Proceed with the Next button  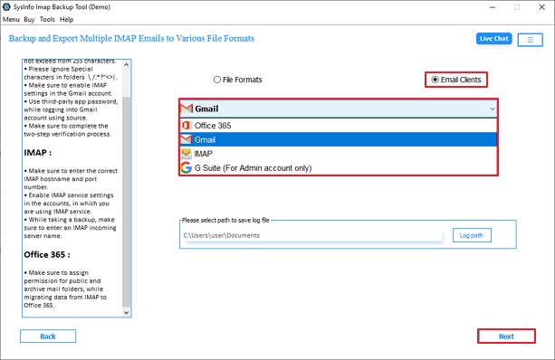point(506,336)
